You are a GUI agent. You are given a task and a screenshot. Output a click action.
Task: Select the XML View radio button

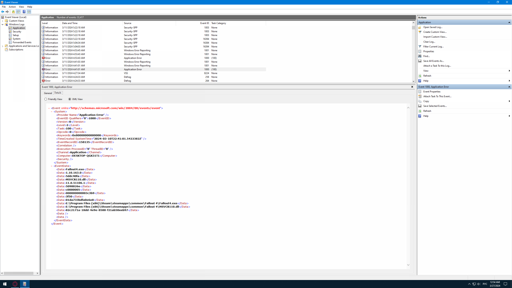click(x=70, y=99)
